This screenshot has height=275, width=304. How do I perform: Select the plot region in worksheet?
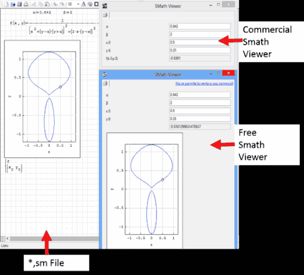pyautogui.click(x=42, y=99)
